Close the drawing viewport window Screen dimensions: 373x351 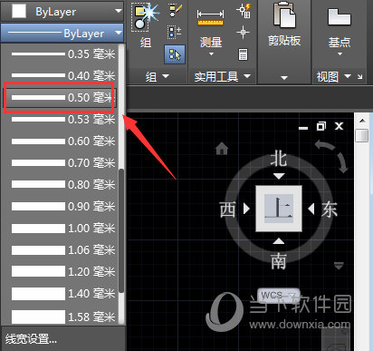pyautogui.click(x=340, y=126)
